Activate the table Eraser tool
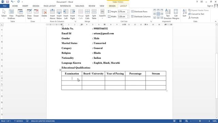218x123 pixels. click(x=36, y=13)
